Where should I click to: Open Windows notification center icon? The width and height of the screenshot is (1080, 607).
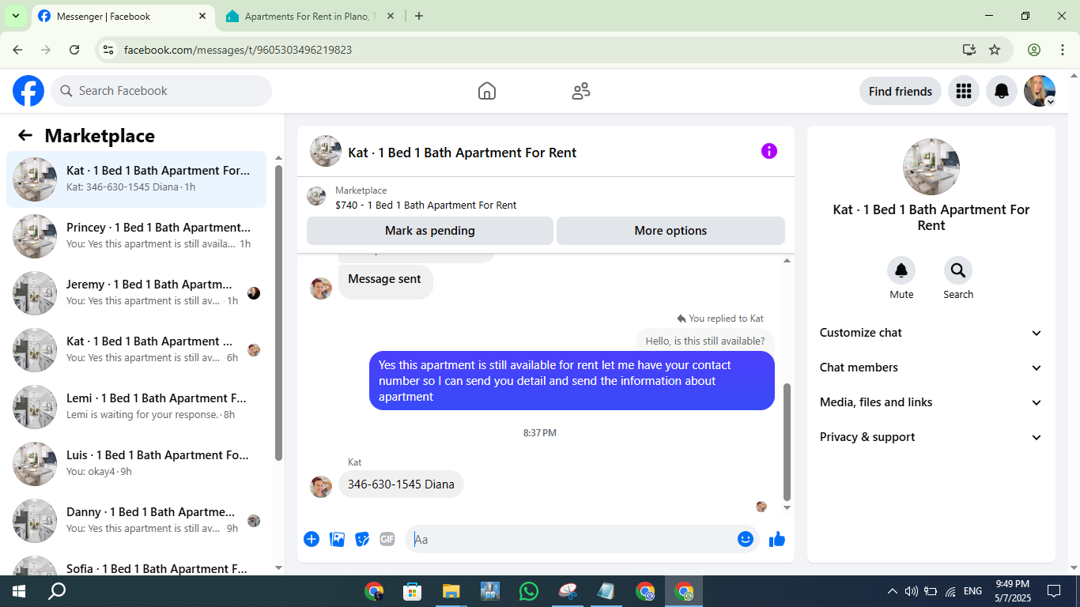(x=1054, y=591)
